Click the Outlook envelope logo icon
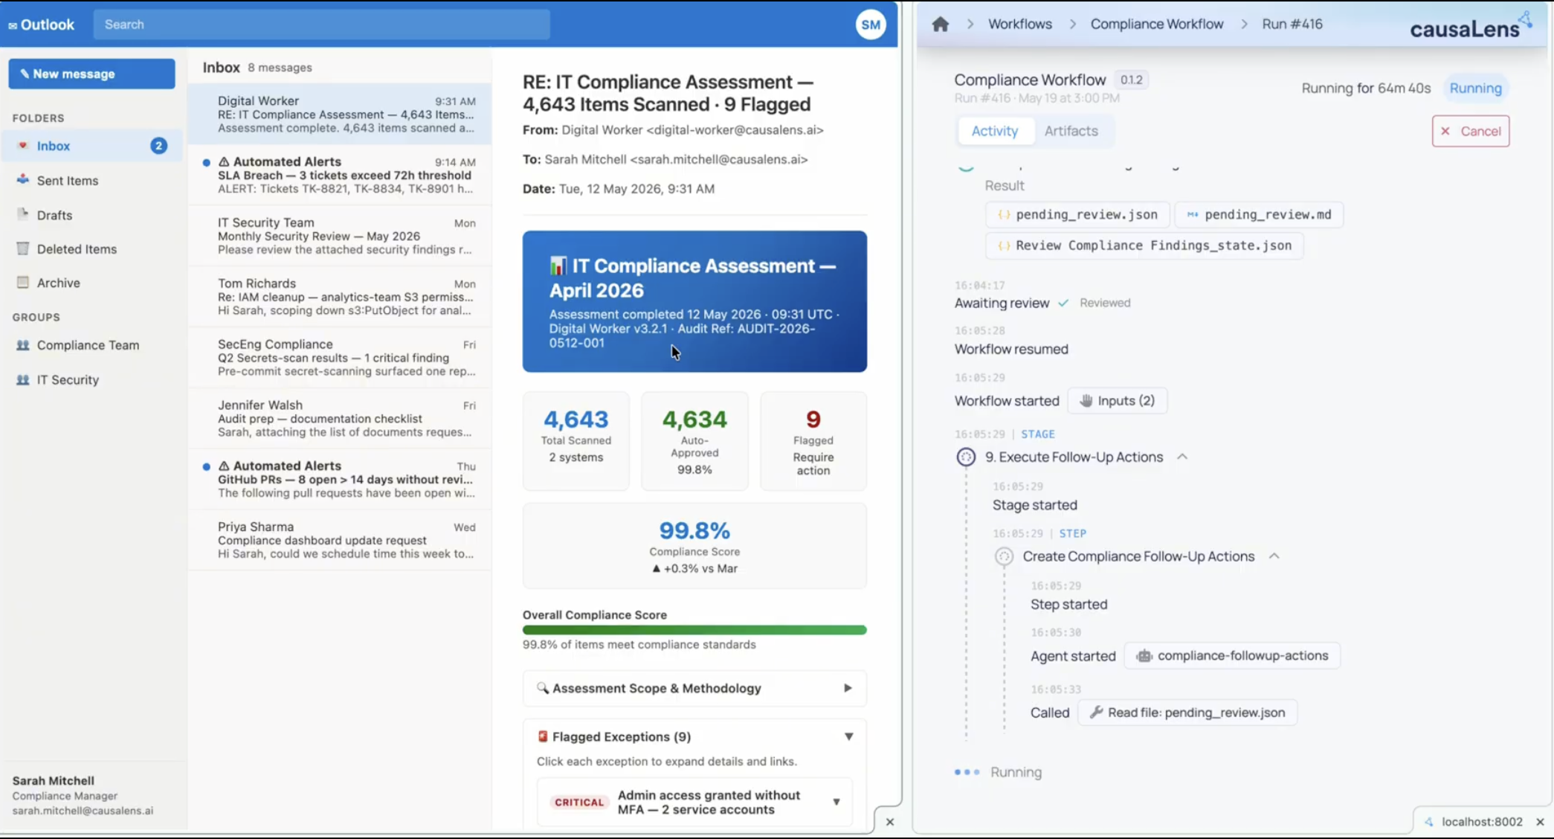The width and height of the screenshot is (1554, 839). click(x=13, y=25)
